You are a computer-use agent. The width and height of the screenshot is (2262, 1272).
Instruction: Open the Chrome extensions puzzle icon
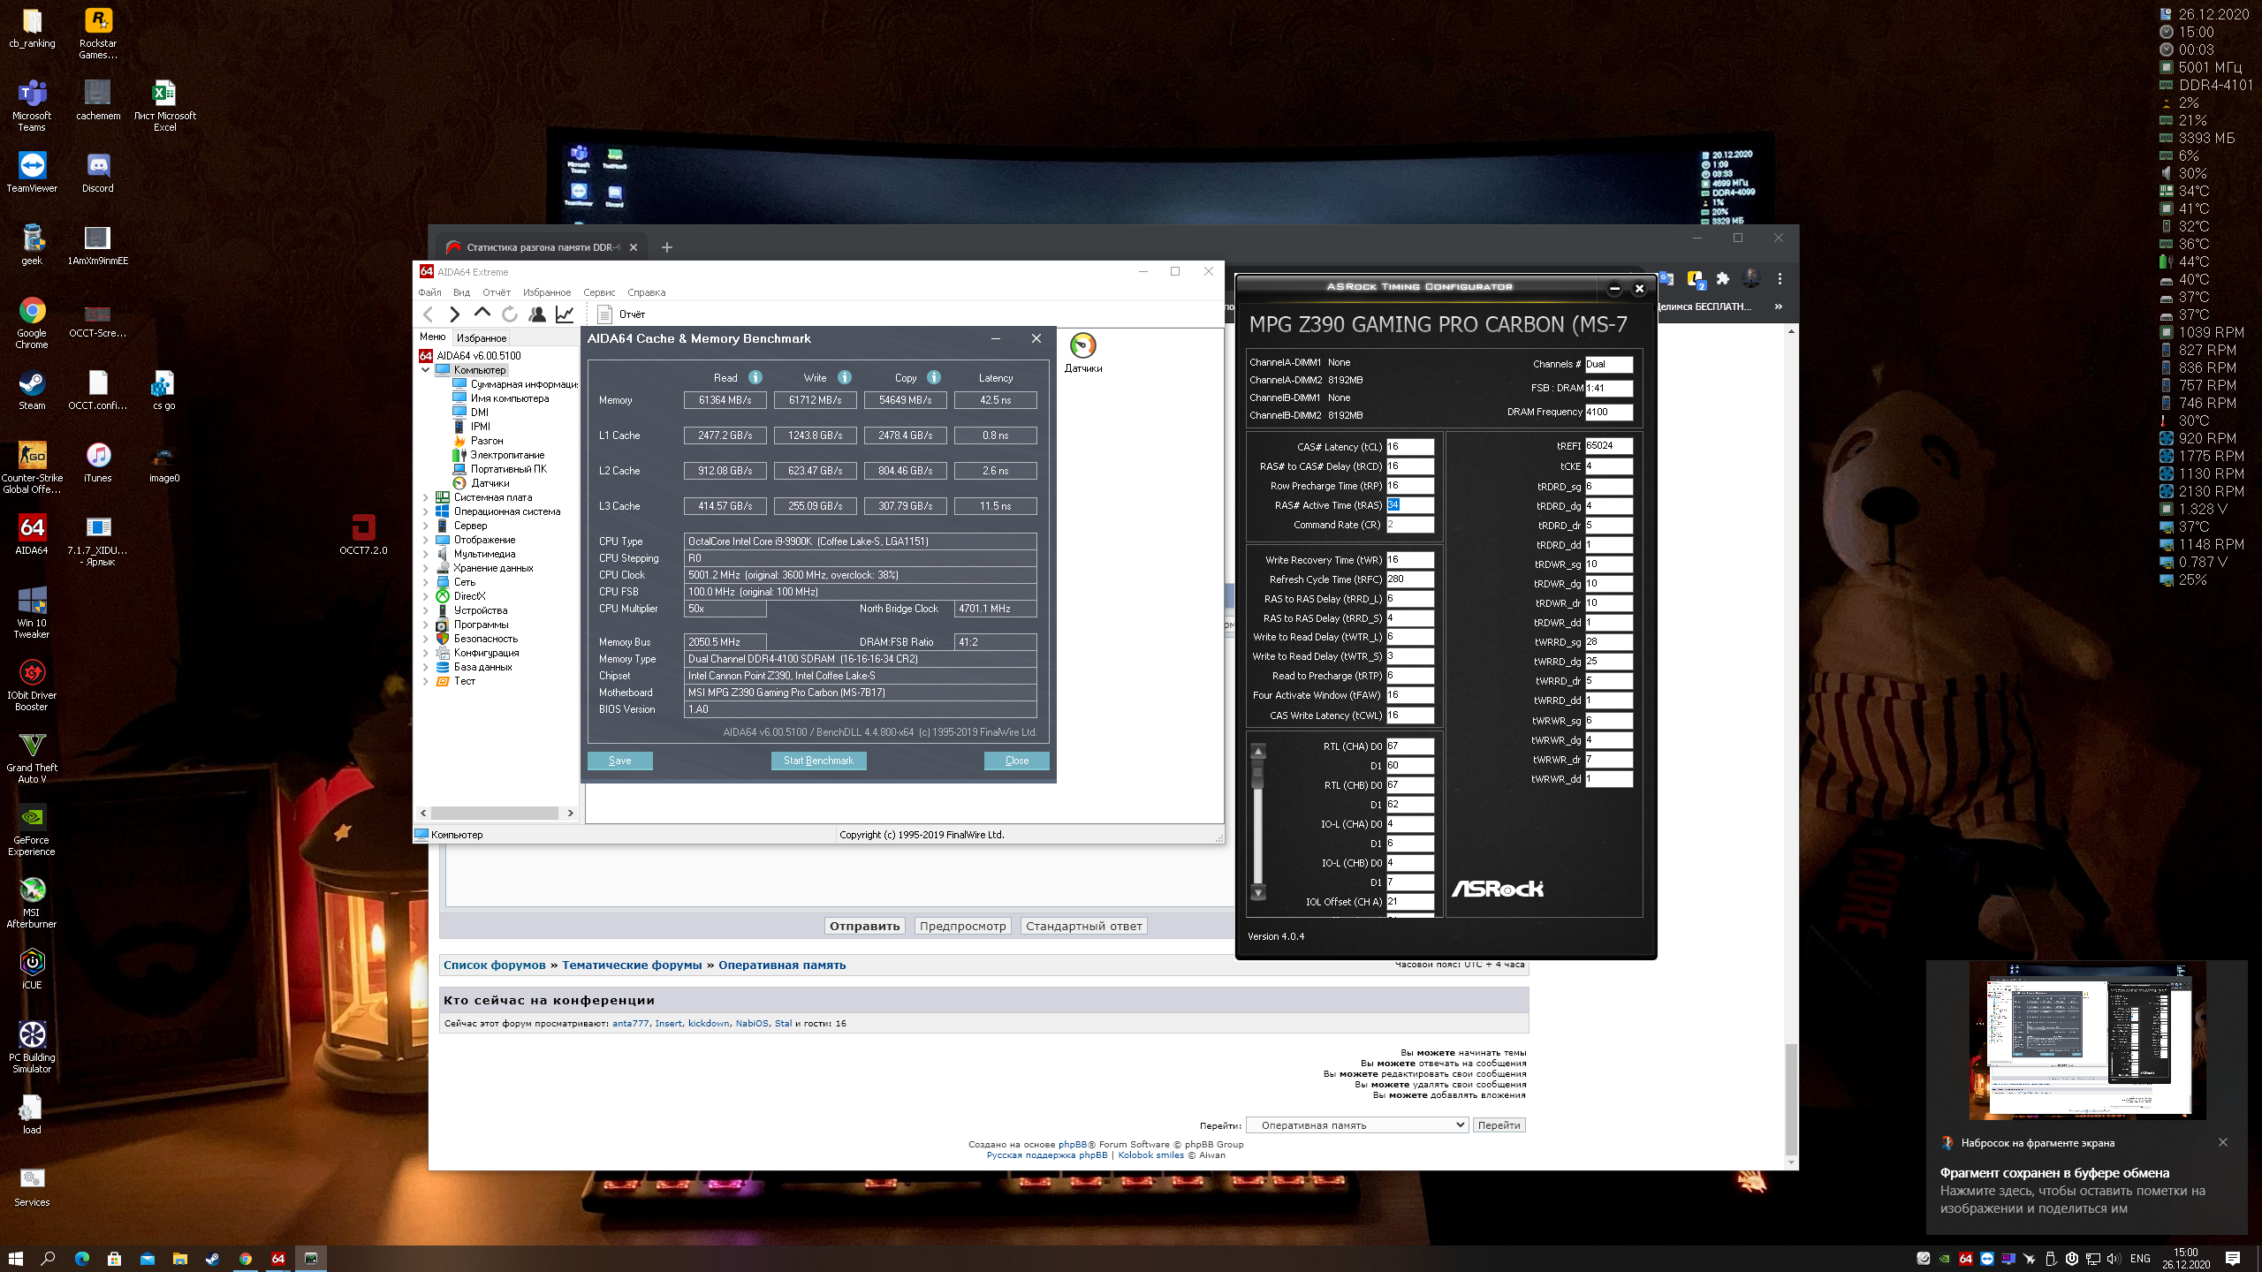pyautogui.click(x=1722, y=279)
